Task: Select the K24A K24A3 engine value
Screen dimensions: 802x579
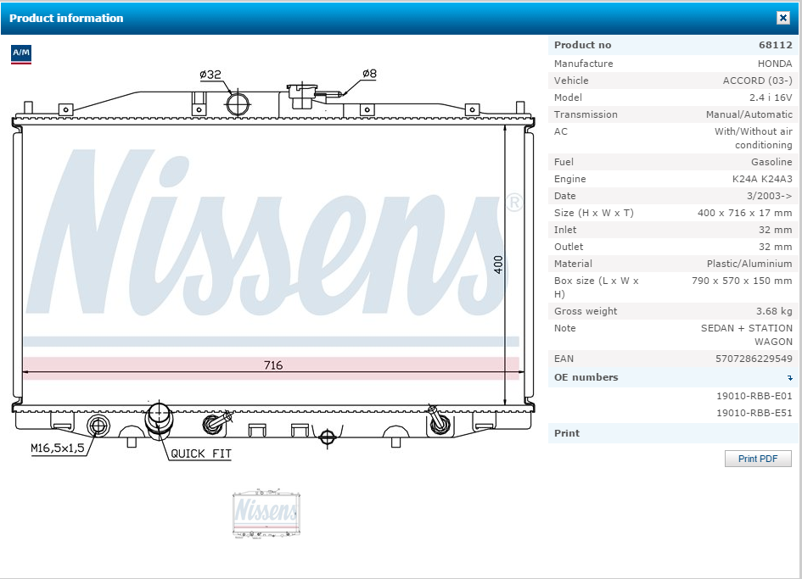Action: 762,179
